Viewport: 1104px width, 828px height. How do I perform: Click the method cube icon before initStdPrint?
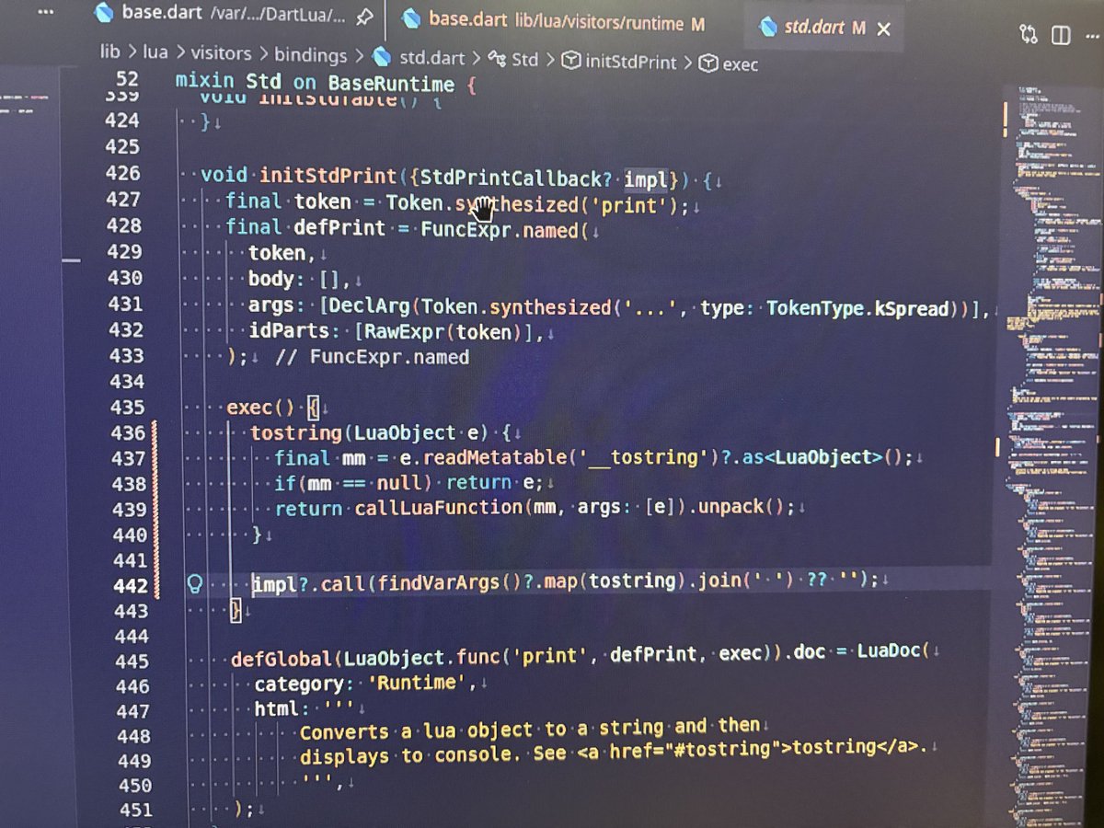571,62
